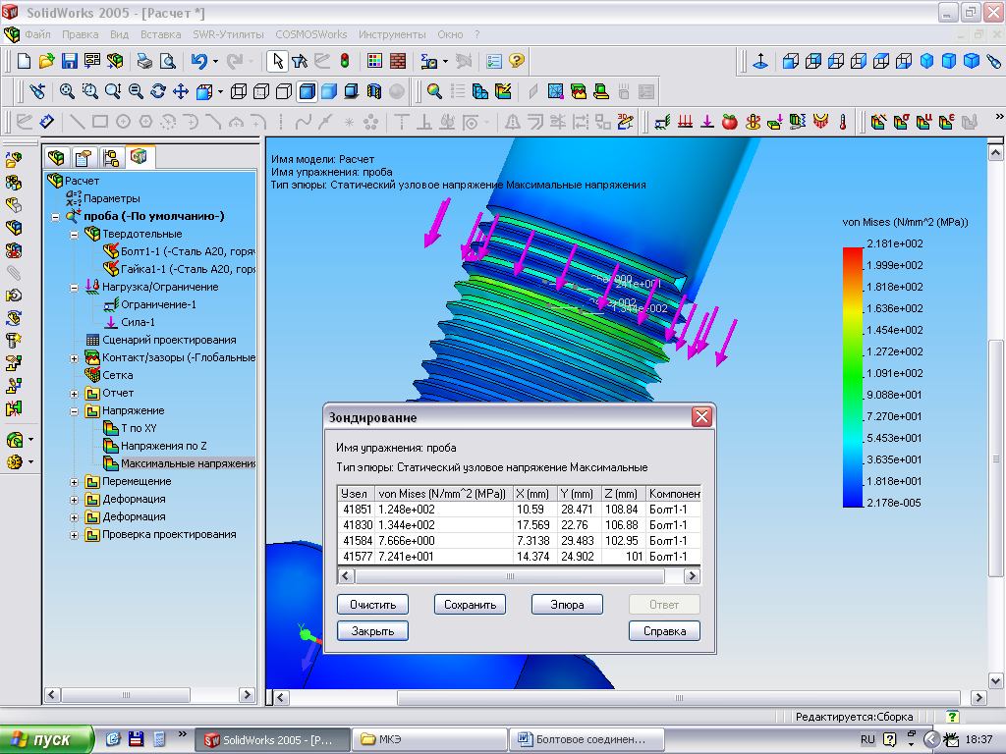The width and height of the screenshot is (1006, 754).
Task: Click the Circle sketch tool
Action: 123,121
